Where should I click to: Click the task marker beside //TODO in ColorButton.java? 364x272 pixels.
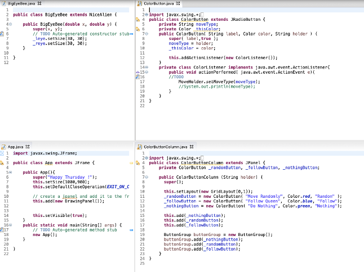point(137,77)
